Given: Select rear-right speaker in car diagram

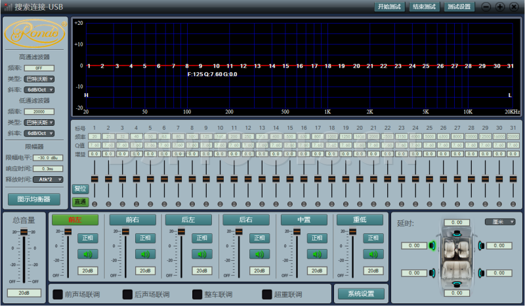Looking at the screenshot, I should [481, 273].
